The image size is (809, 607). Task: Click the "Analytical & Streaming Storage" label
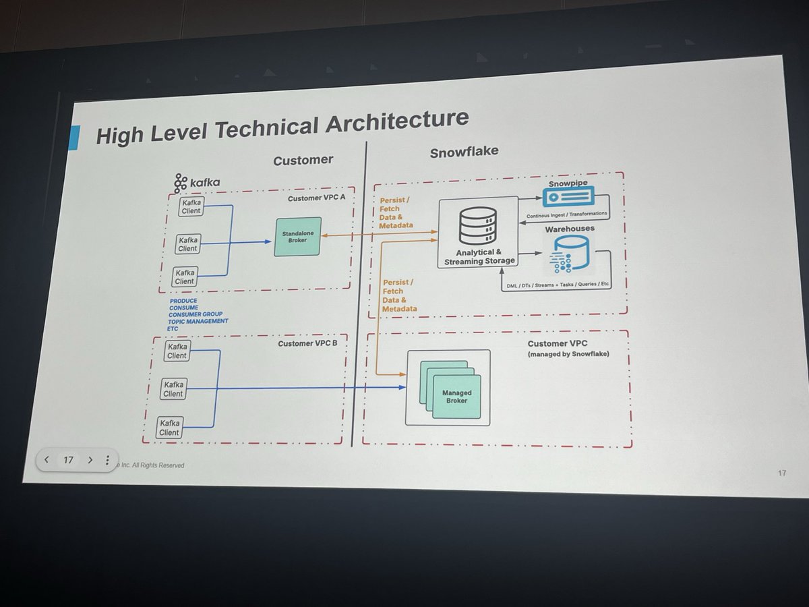(x=478, y=256)
